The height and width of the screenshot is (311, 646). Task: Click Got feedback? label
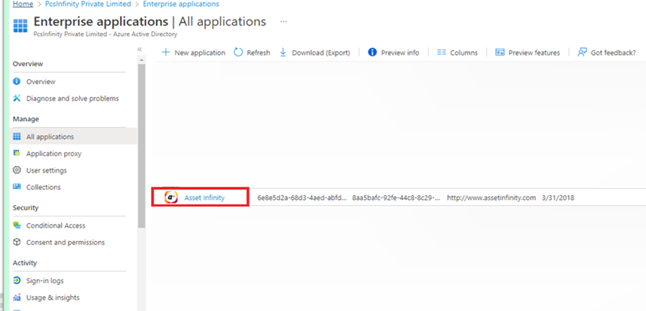(614, 53)
